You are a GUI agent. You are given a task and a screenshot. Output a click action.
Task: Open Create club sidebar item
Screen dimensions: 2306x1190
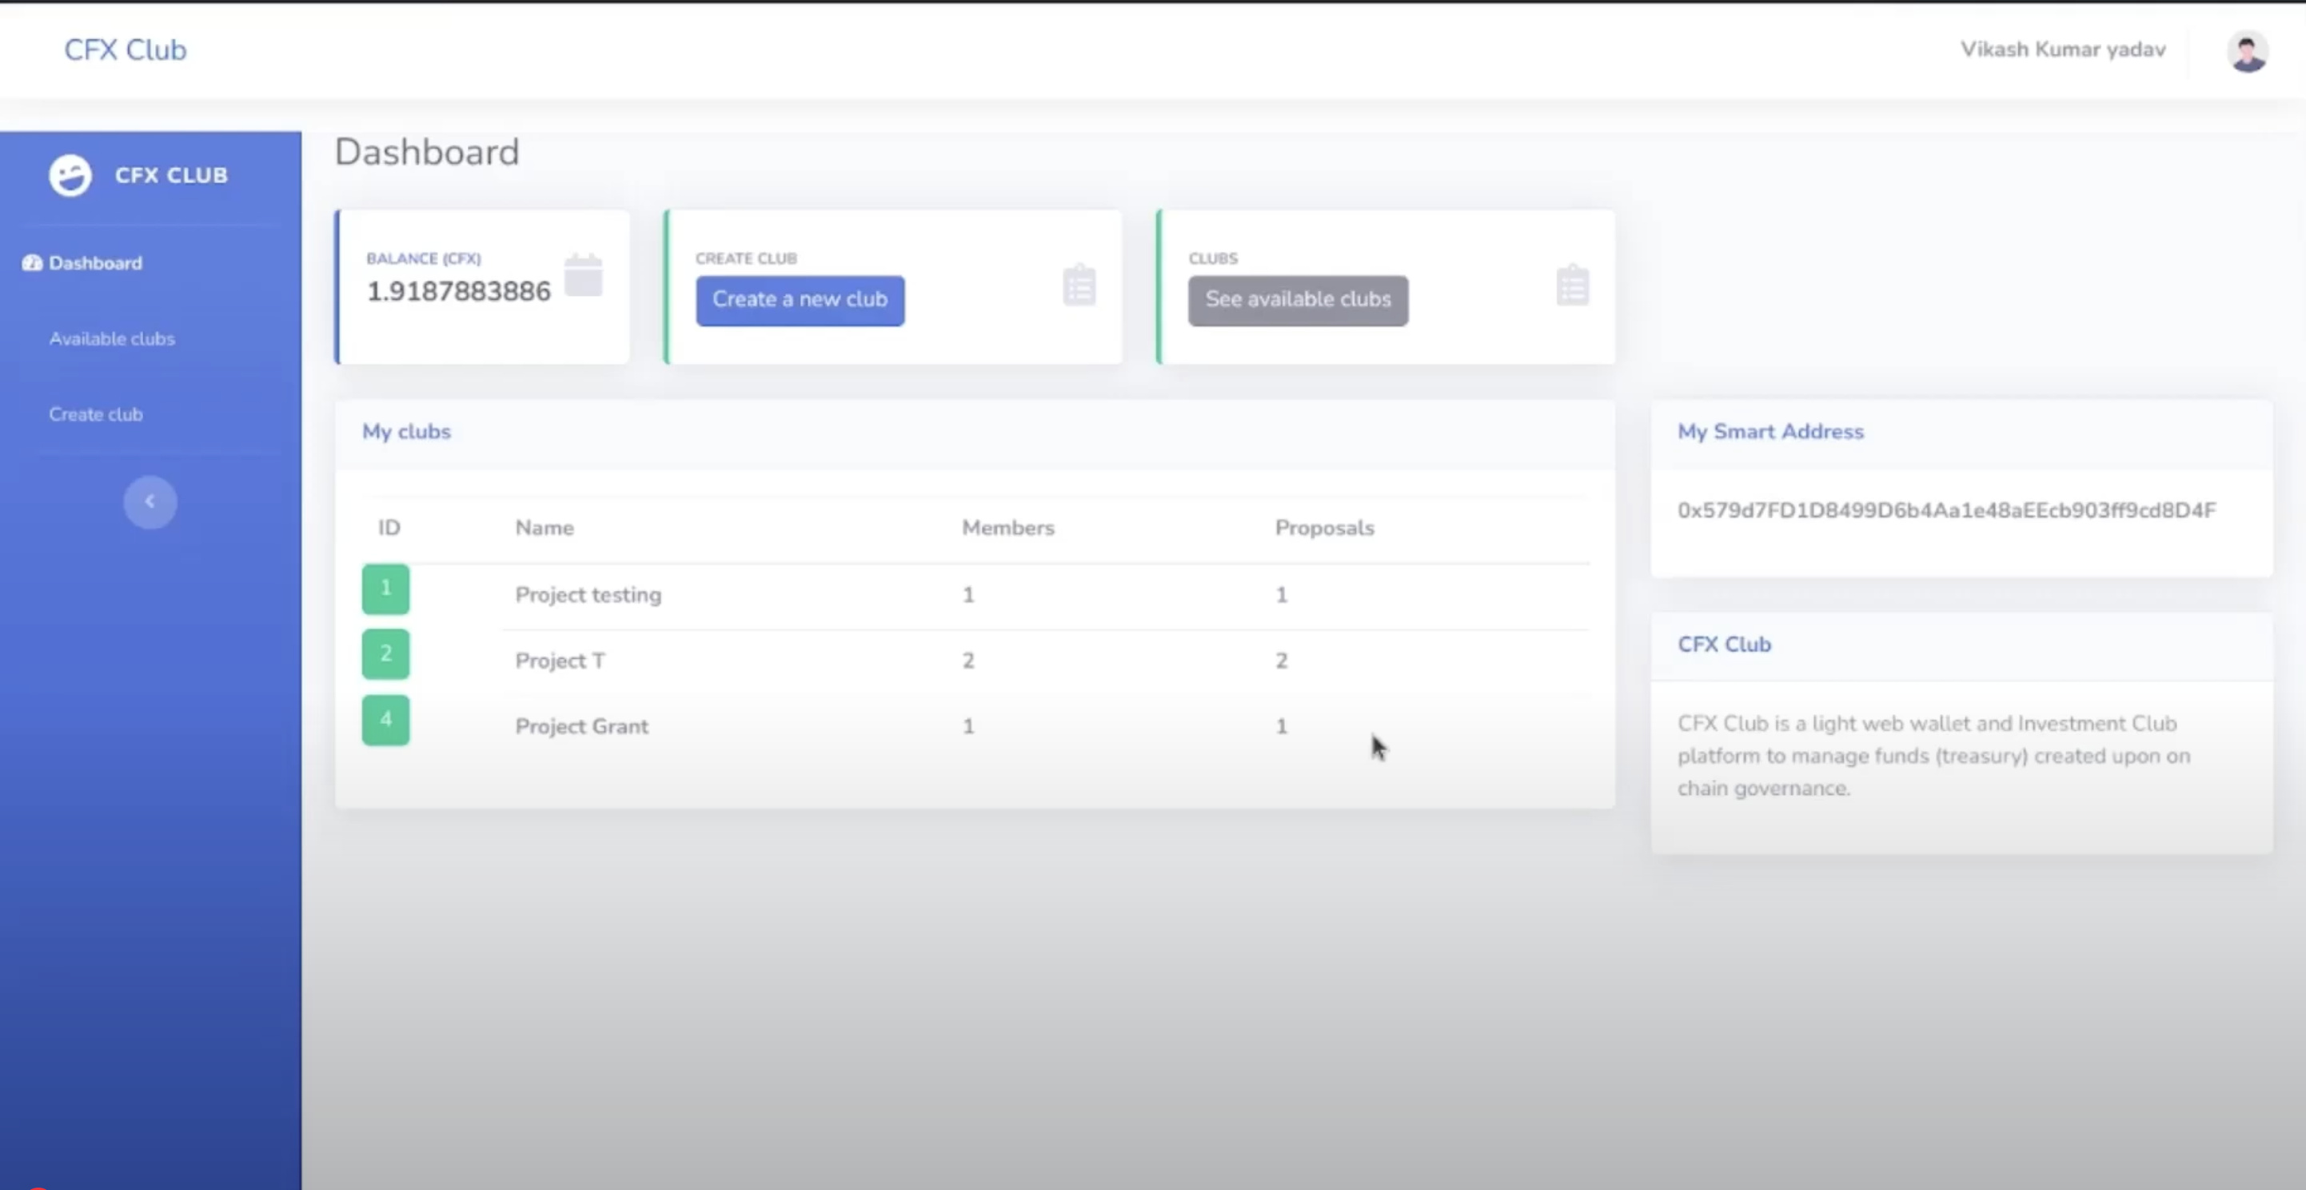tap(96, 414)
